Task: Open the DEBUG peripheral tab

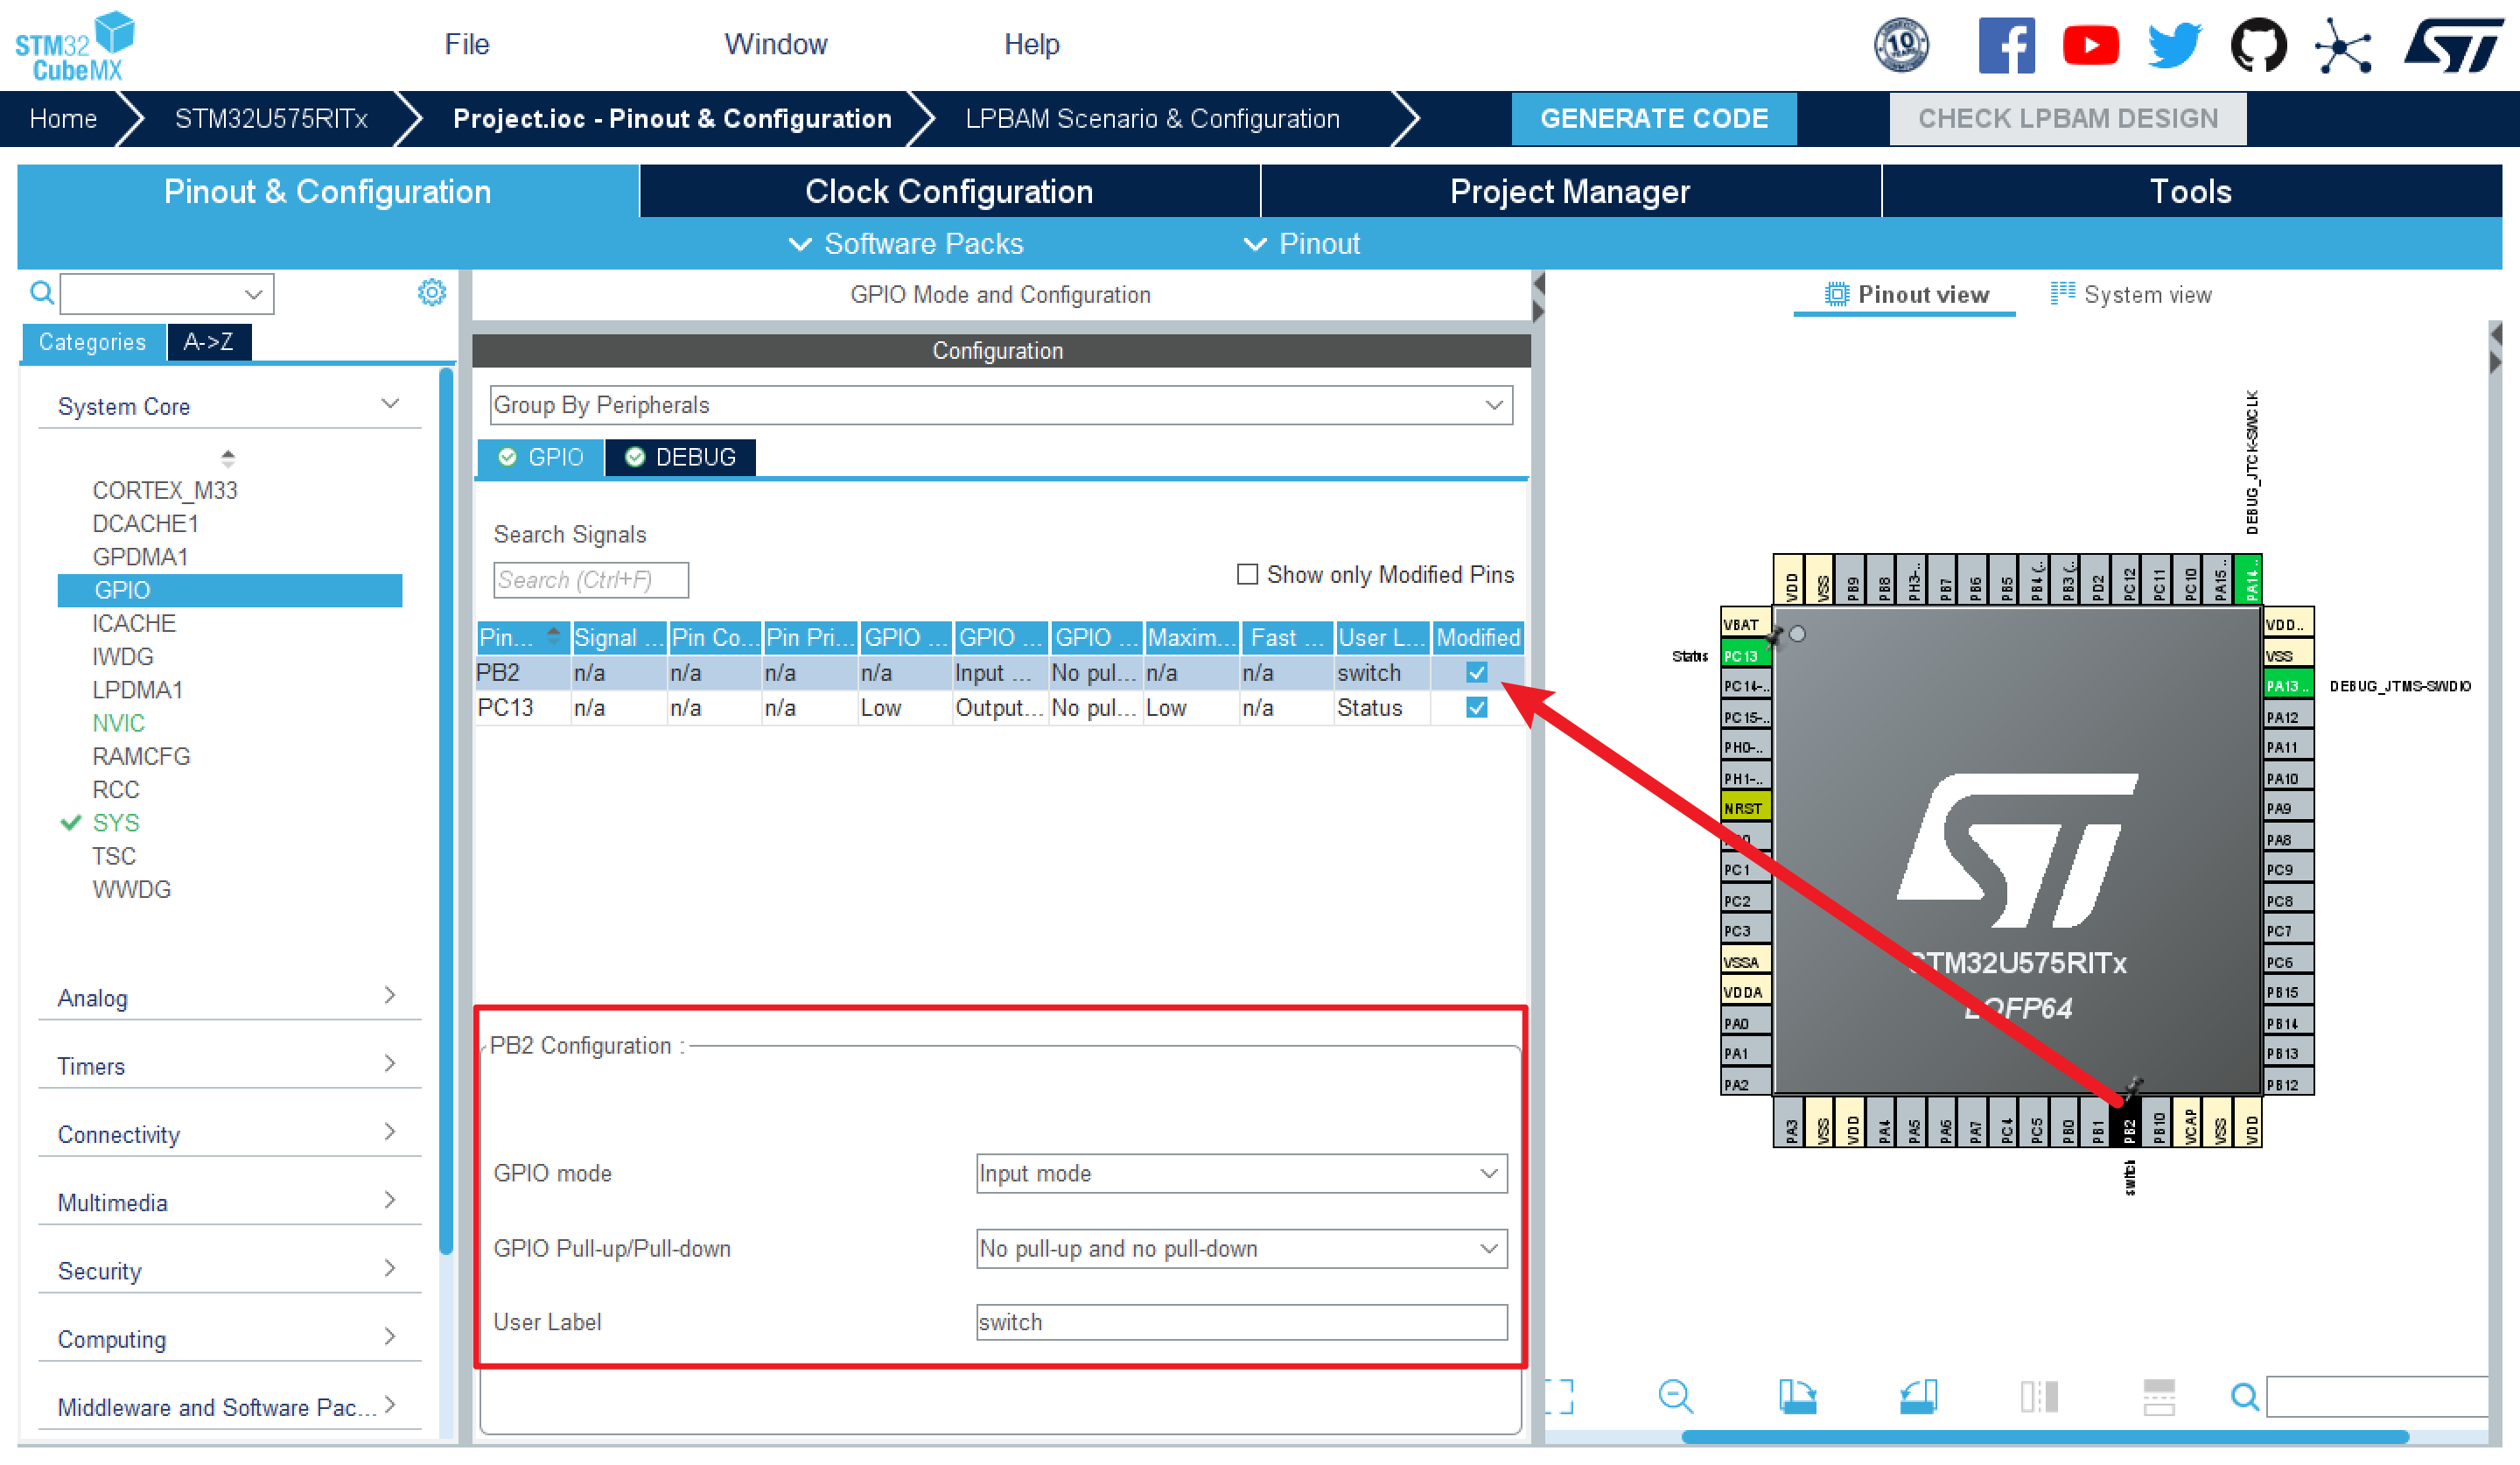Action: click(x=681, y=457)
